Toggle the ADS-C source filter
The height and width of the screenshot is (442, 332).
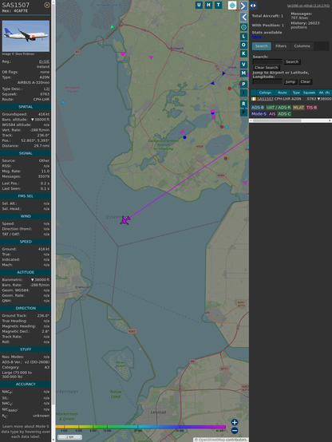(x=284, y=114)
